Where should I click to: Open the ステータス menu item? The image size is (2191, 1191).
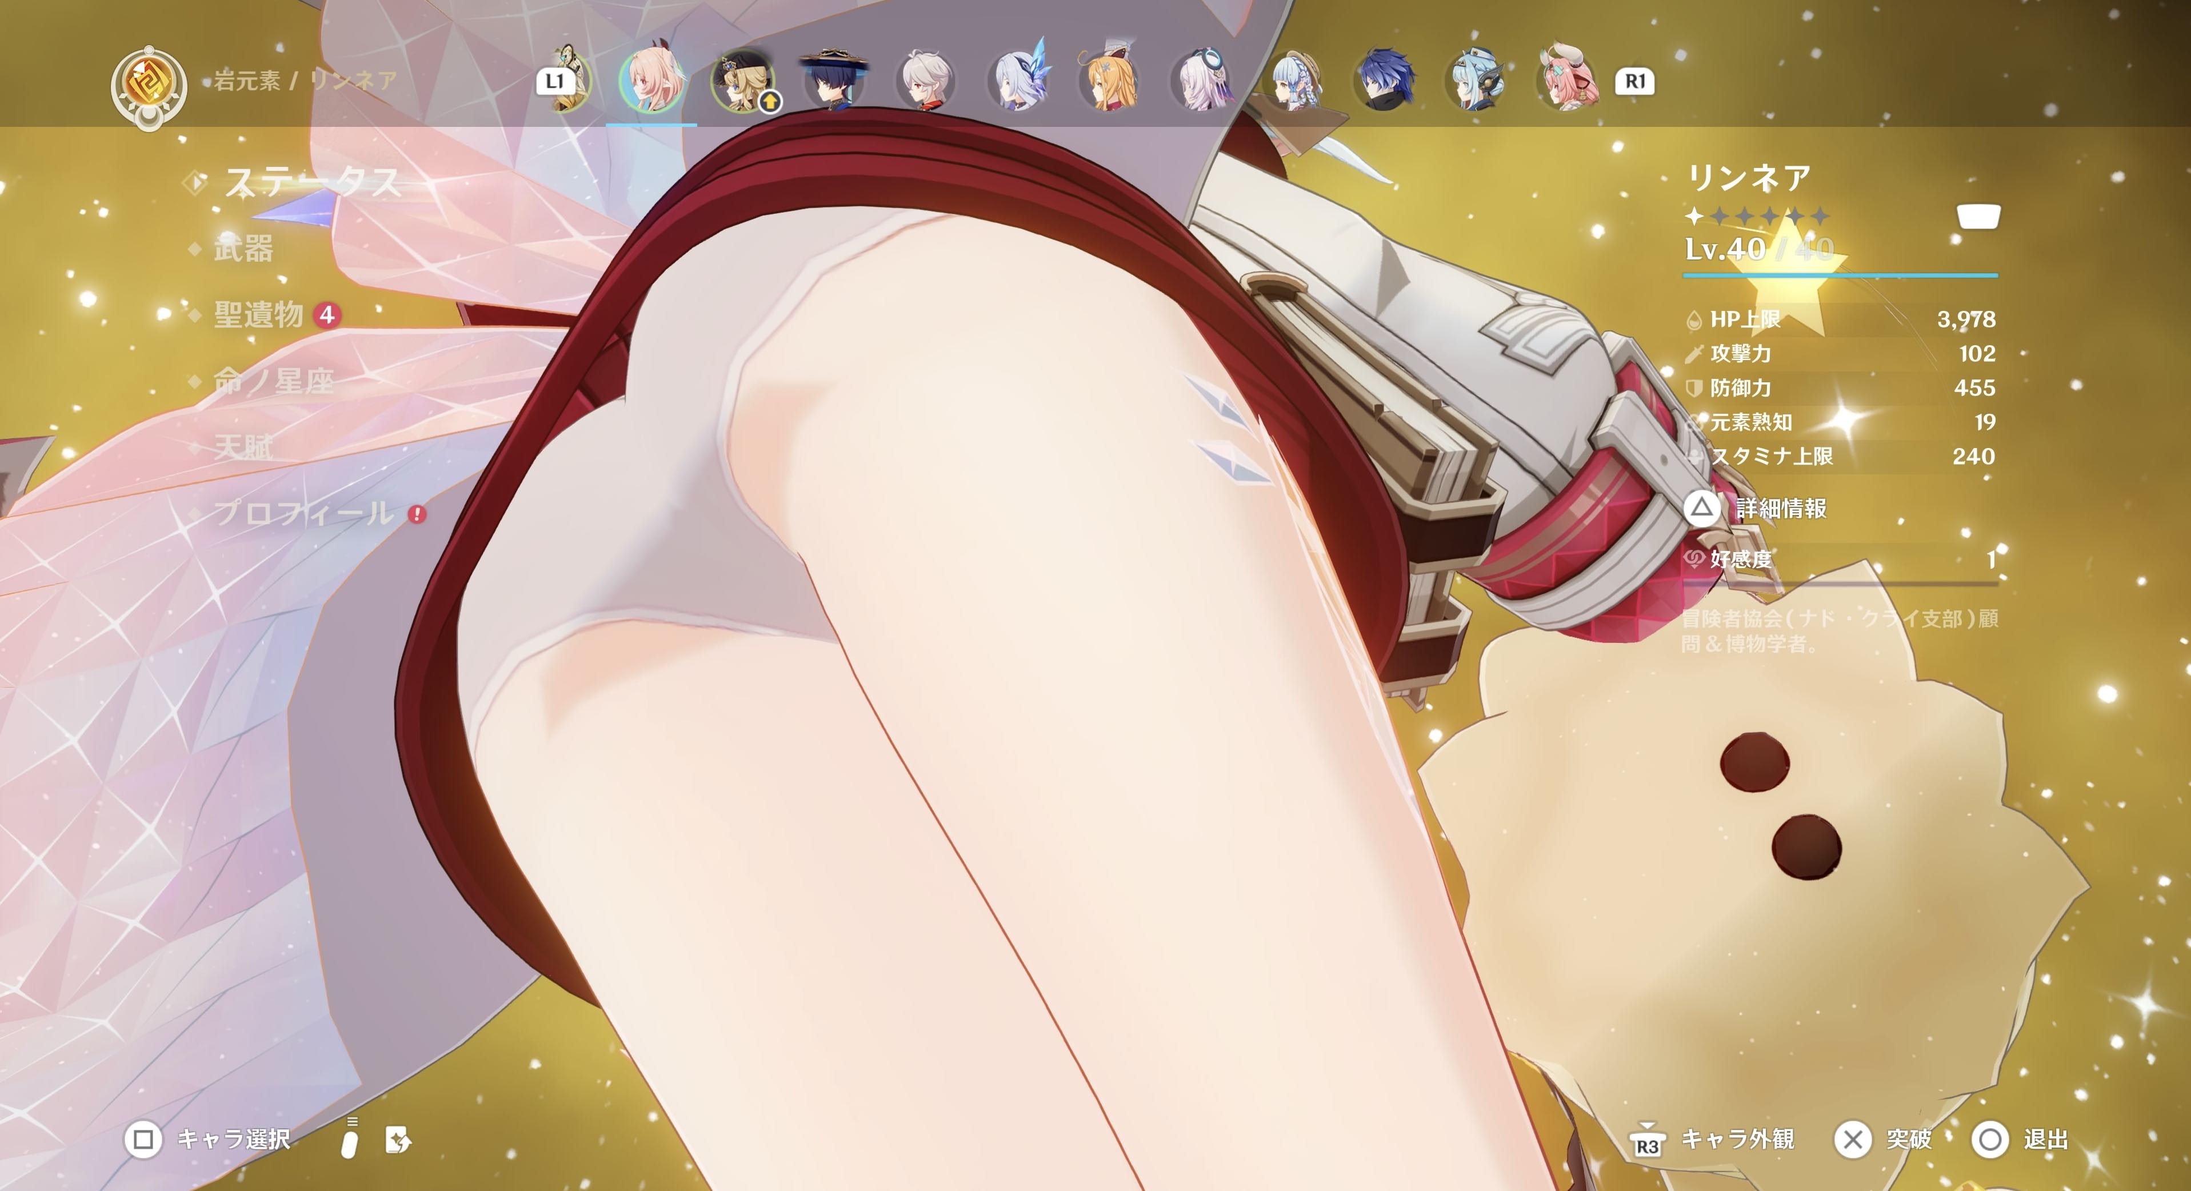(311, 181)
